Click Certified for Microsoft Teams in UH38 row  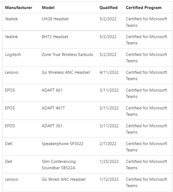click(147, 22)
